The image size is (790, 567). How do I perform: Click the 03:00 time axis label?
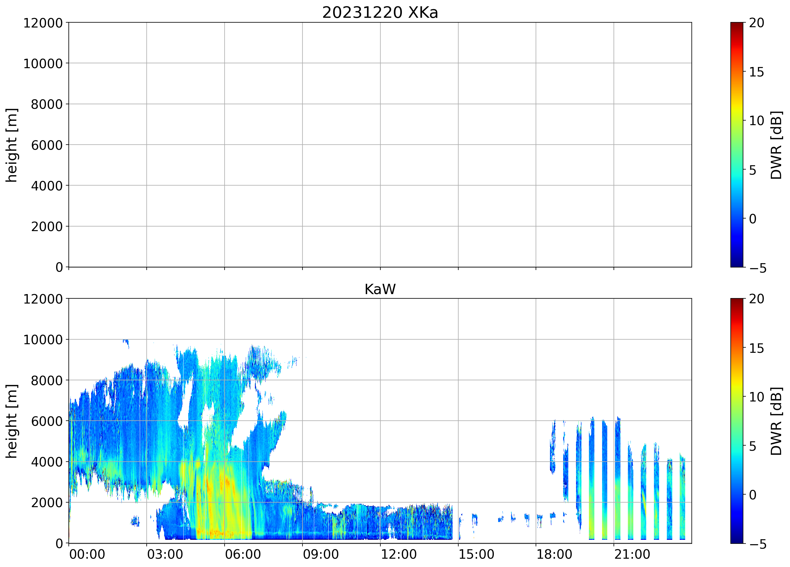(165, 554)
